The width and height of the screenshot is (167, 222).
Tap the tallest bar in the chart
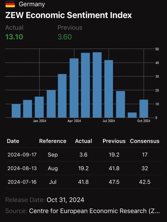pyautogui.click(x=97, y=85)
